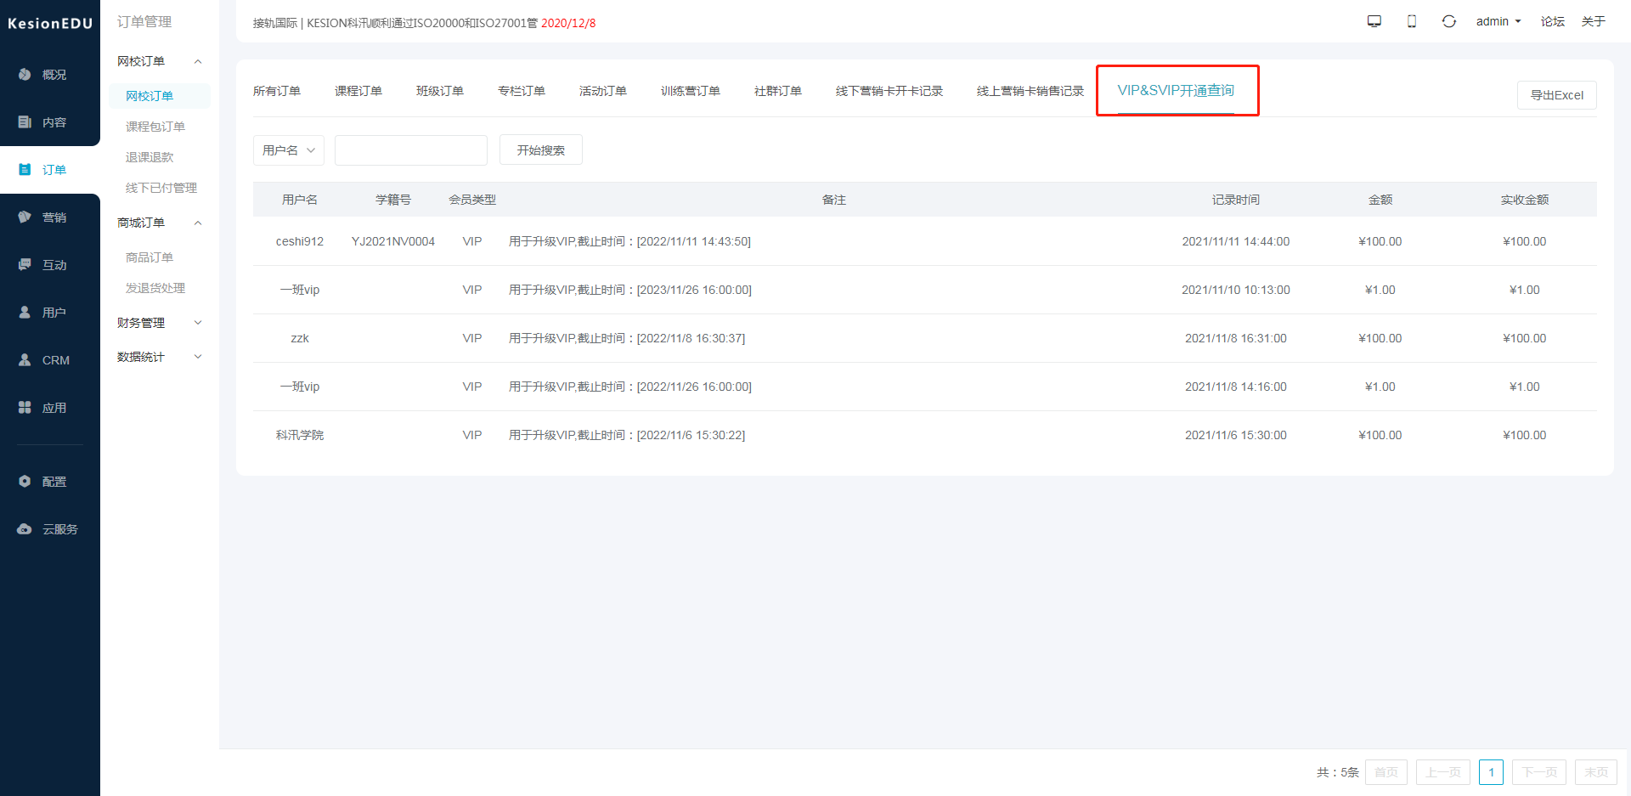Click student ID YJ2021NV0004
The height and width of the screenshot is (796, 1631).
[393, 241]
